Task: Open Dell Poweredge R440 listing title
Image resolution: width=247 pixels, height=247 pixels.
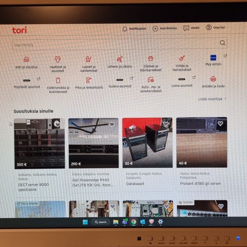Action: [93, 182]
